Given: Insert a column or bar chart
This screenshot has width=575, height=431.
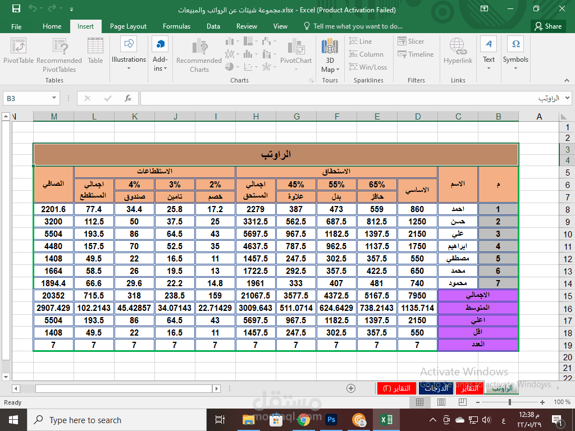Looking at the screenshot, I should (232, 42).
